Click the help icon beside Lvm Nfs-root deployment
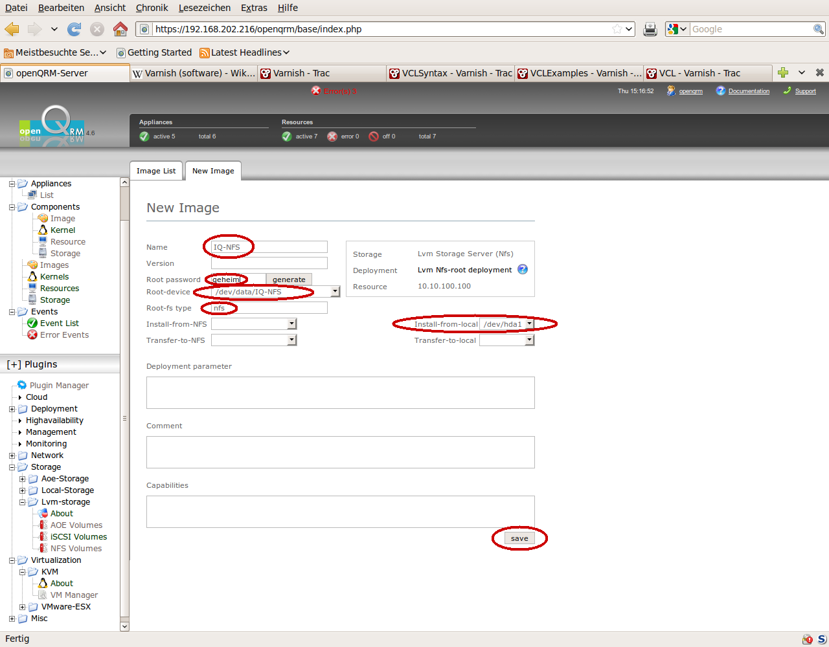The width and height of the screenshot is (829, 647). click(x=523, y=270)
